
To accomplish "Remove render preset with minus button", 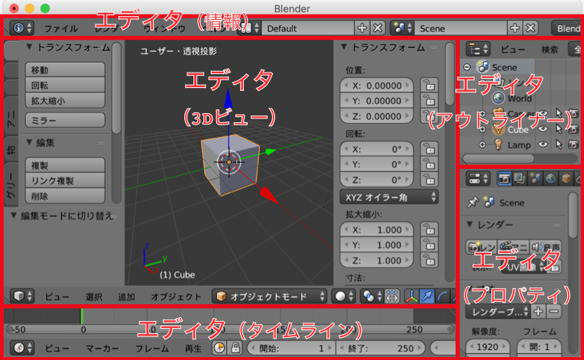I will pyautogui.click(x=554, y=311).
